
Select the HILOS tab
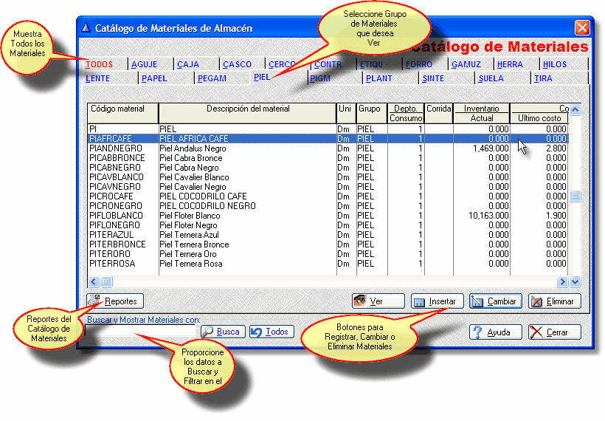pyautogui.click(x=555, y=65)
